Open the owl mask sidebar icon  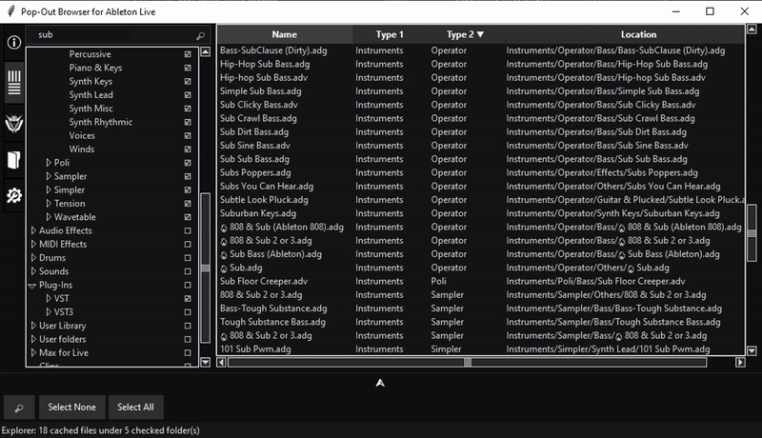[x=14, y=123]
